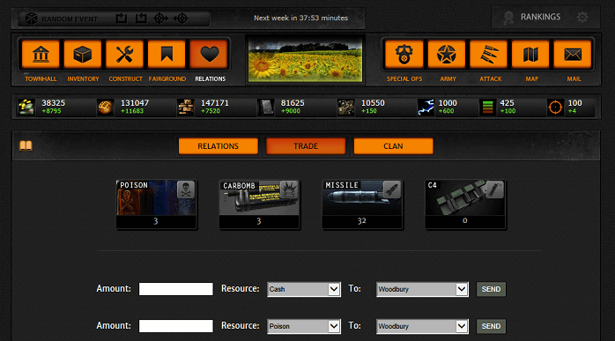The width and height of the screenshot is (615, 341).
Task: Click the sunflower field banner image
Action: (305, 59)
